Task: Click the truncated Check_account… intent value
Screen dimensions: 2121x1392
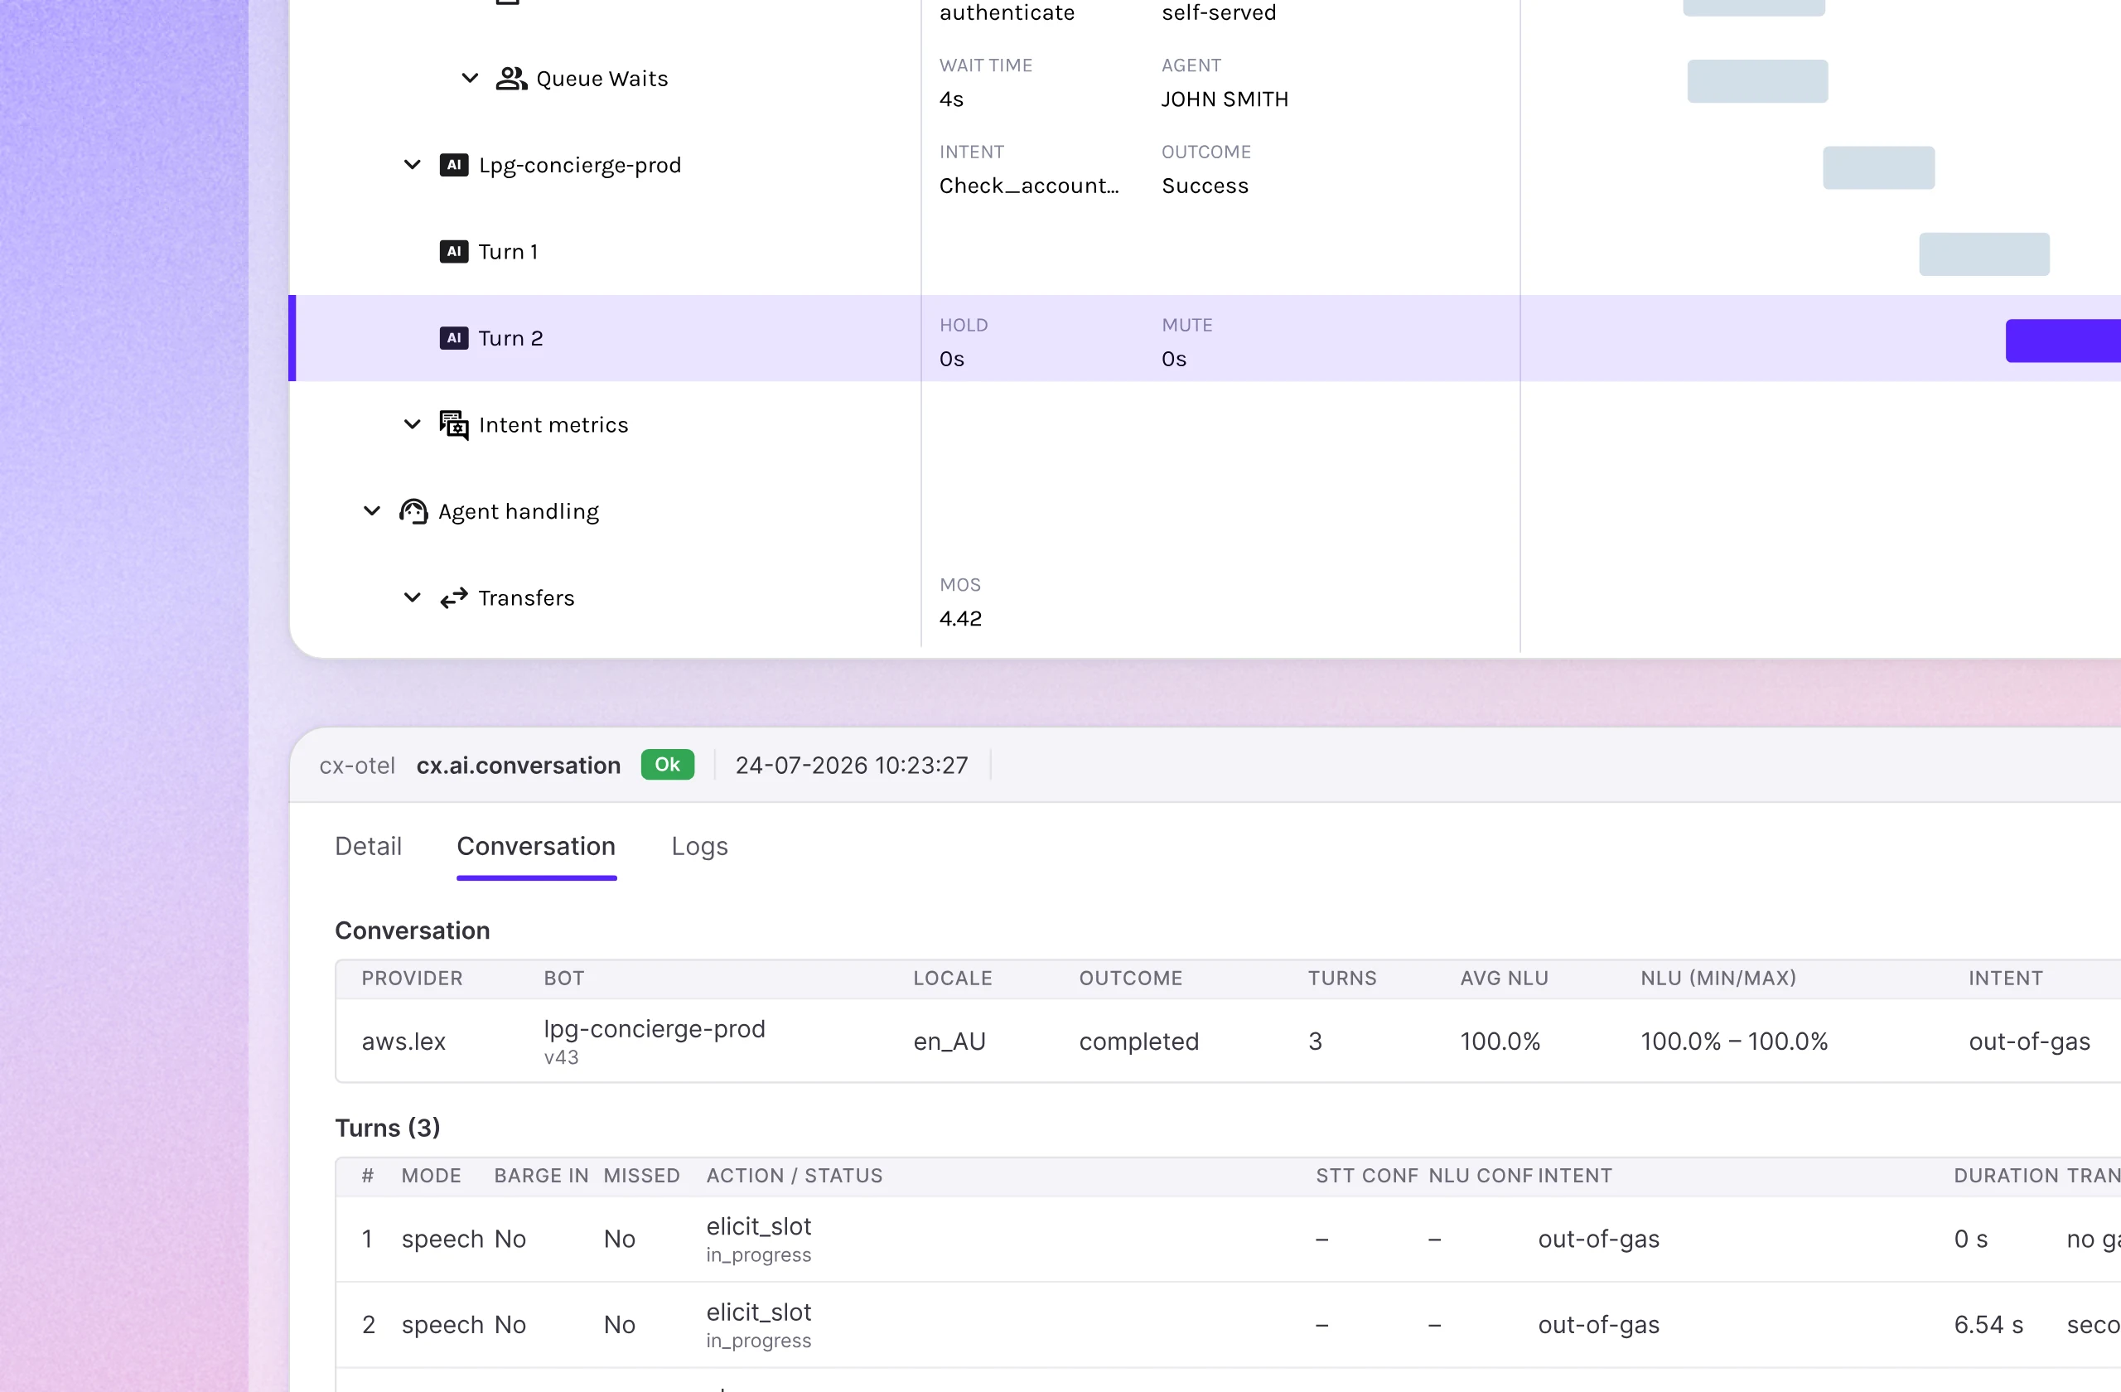Action: tap(1028, 186)
